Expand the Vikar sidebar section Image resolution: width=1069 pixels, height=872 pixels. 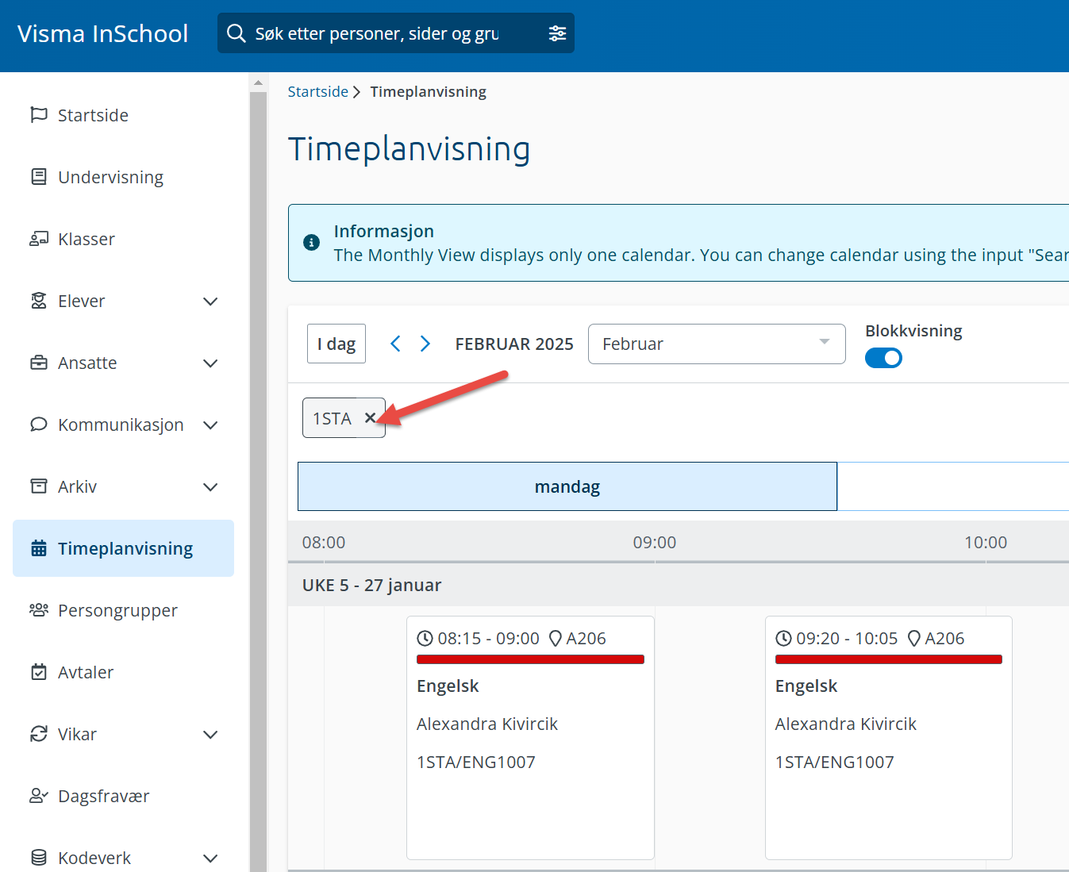coord(210,735)
